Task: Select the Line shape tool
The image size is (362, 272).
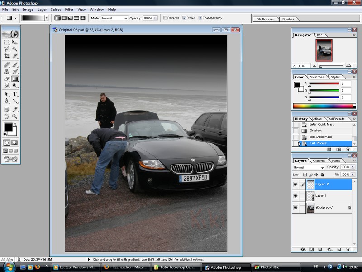Action: point(15,101)
